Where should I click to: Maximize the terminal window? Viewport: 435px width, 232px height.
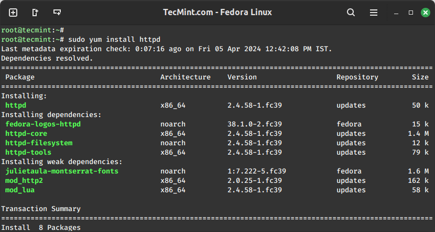(x=411, y=12)
